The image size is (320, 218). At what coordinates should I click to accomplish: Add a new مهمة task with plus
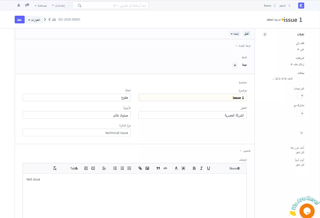pyautogui.click(x=235, y=65)
